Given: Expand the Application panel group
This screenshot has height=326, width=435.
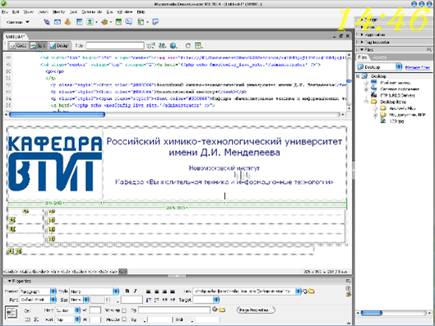Looking at the screenshot, I should click(x=394, y=34).
